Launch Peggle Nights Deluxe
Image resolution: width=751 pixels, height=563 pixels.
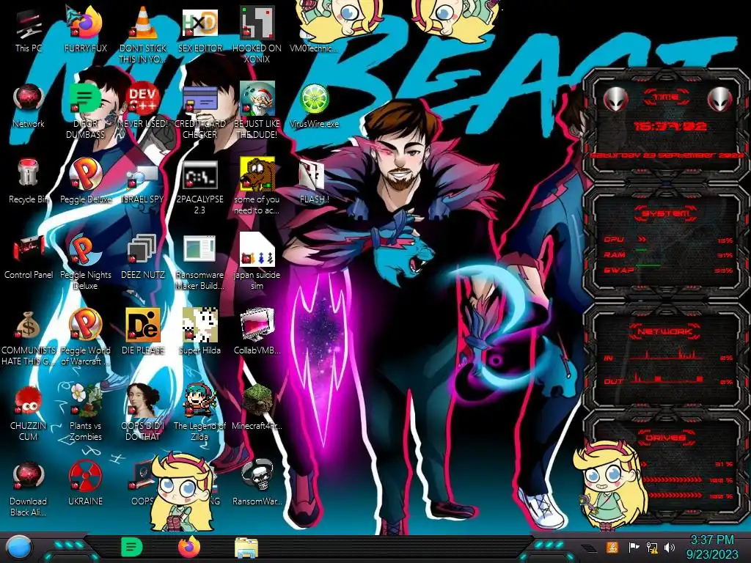85,262
